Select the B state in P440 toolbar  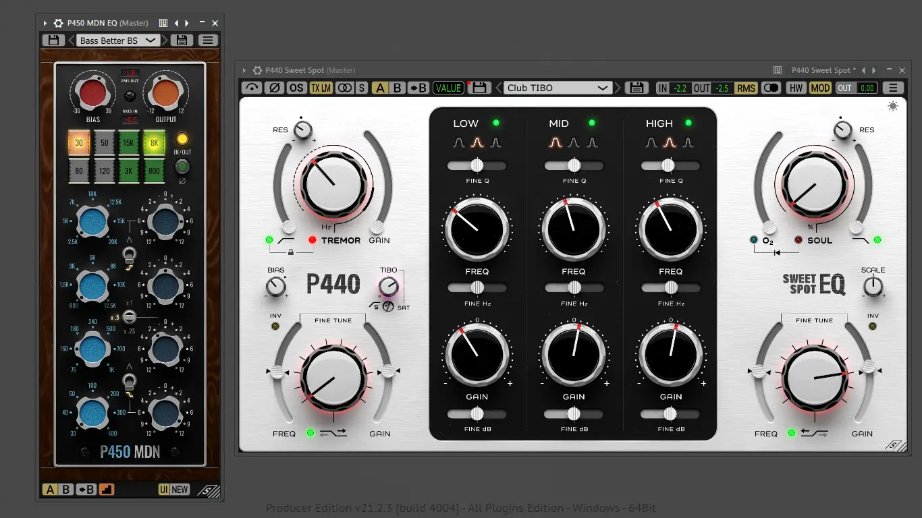[398, 88]
